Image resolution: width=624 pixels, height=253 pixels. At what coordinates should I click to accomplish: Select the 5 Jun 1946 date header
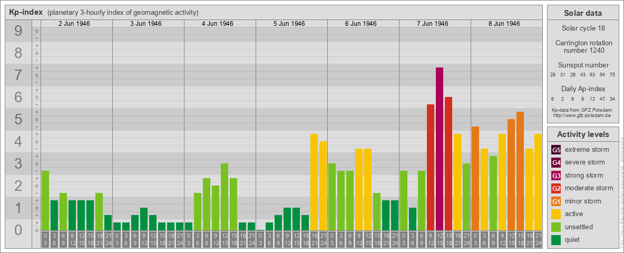click(x=291, y=24)
